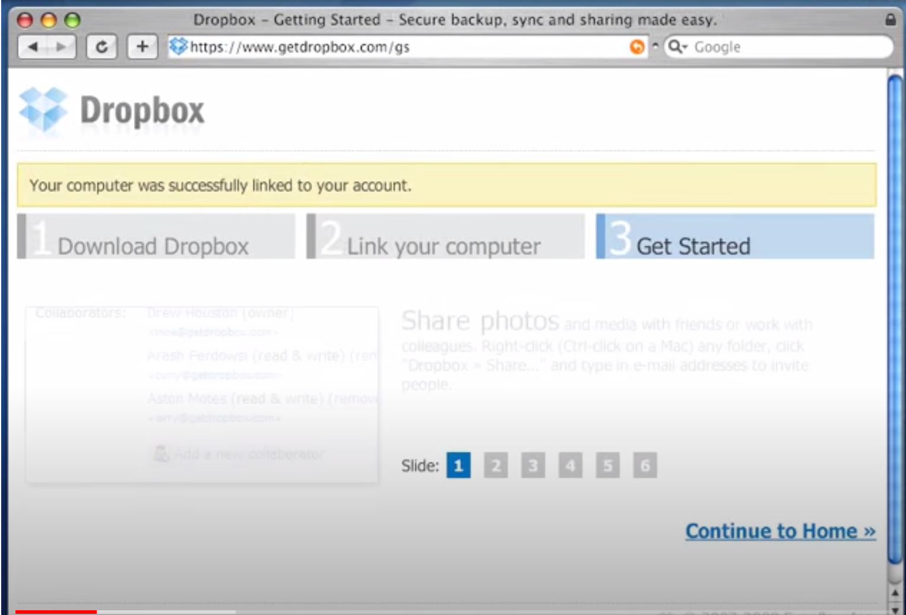This screenshot has width=906, height=615.
Task: Click the Dropbox wordmark heading
Action: click(142, 110)
